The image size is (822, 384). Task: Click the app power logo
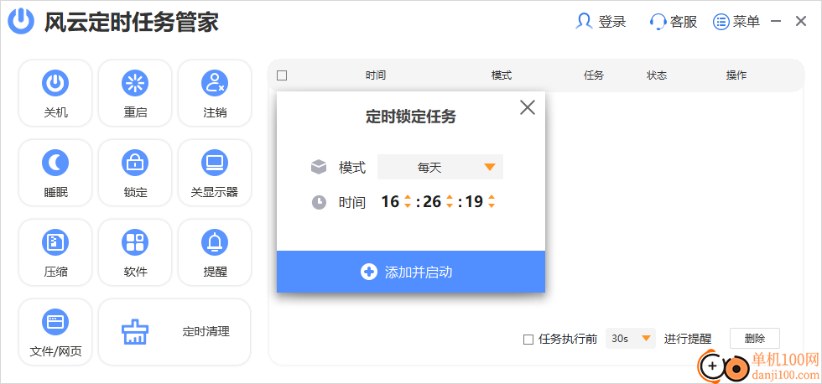coord(21,22)
